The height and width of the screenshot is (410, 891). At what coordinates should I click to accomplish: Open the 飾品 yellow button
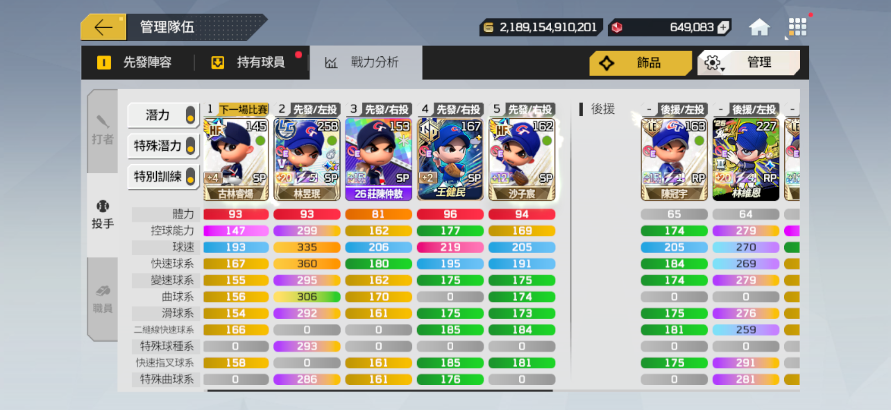pos(640,63)
